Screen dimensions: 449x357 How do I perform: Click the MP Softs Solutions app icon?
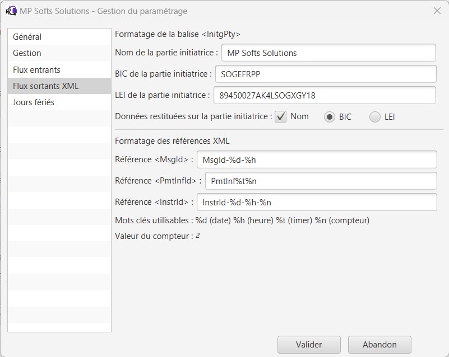[x=11, y=11]
